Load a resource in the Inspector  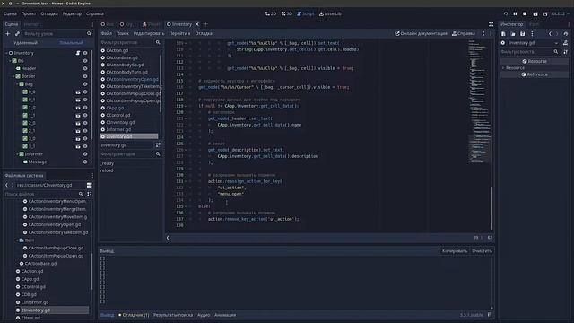click(x=513, y=34)
